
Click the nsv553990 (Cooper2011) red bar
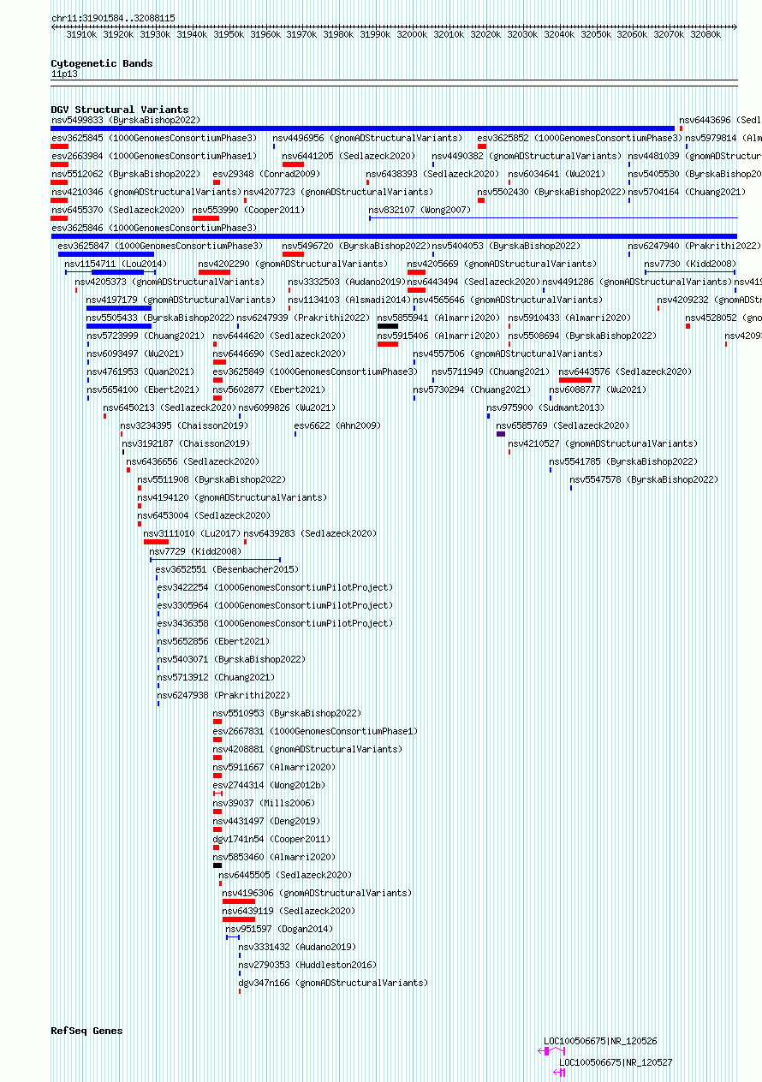205,218
